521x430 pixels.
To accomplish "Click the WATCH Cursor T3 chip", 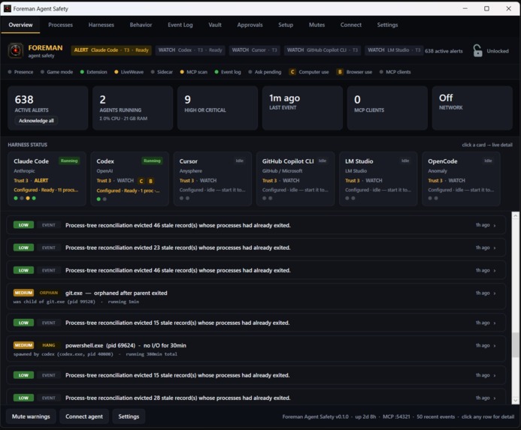I will pos(255,50).
